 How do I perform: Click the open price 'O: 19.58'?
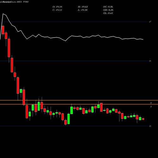click(57, 7)
